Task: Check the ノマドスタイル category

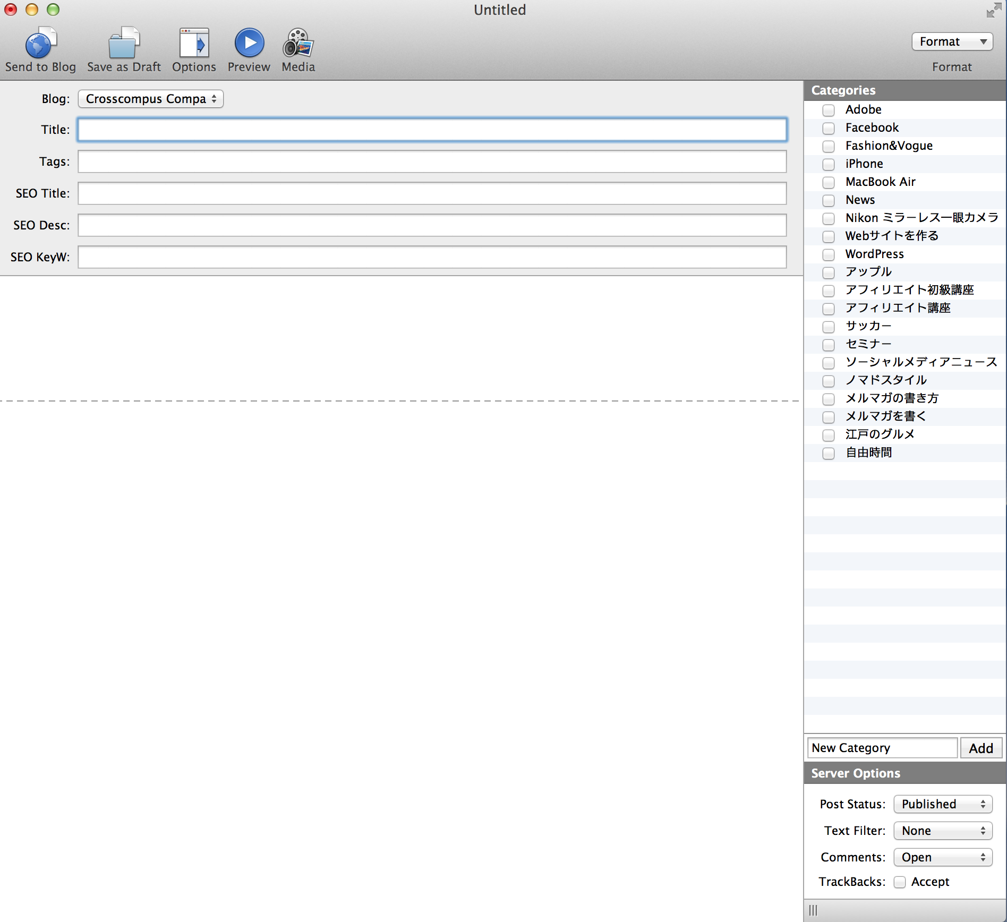Action: point(829,381)
